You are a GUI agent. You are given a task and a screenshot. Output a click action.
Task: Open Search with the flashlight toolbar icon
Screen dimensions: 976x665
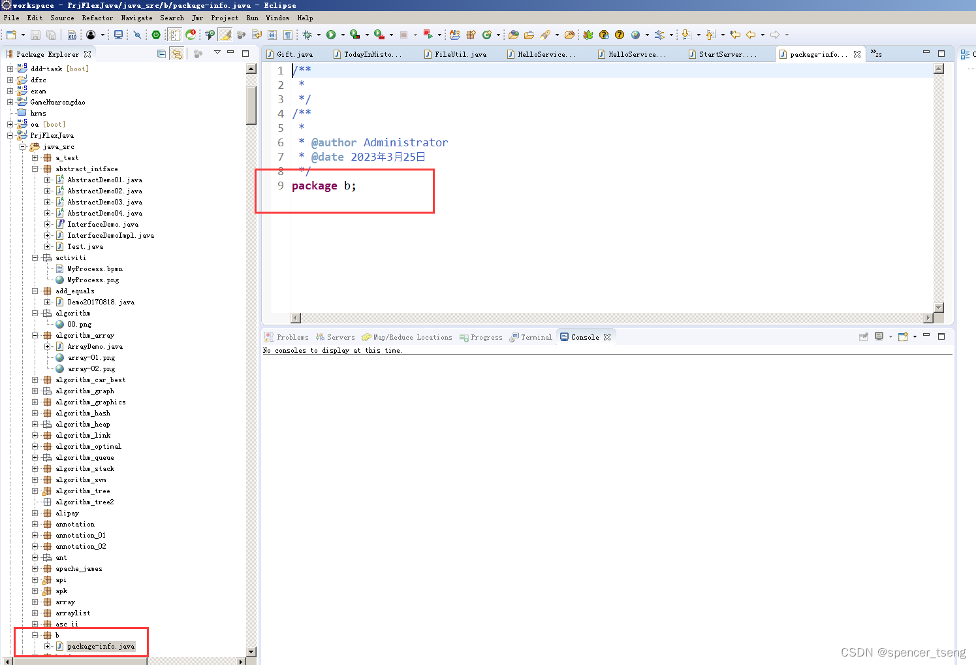click(546, 35)
